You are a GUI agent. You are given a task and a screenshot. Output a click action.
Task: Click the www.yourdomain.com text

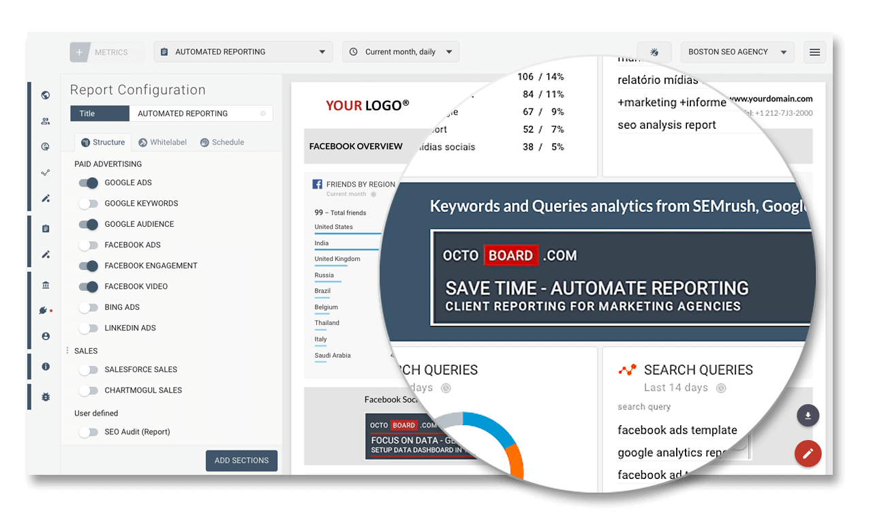[x=771, y=99]
